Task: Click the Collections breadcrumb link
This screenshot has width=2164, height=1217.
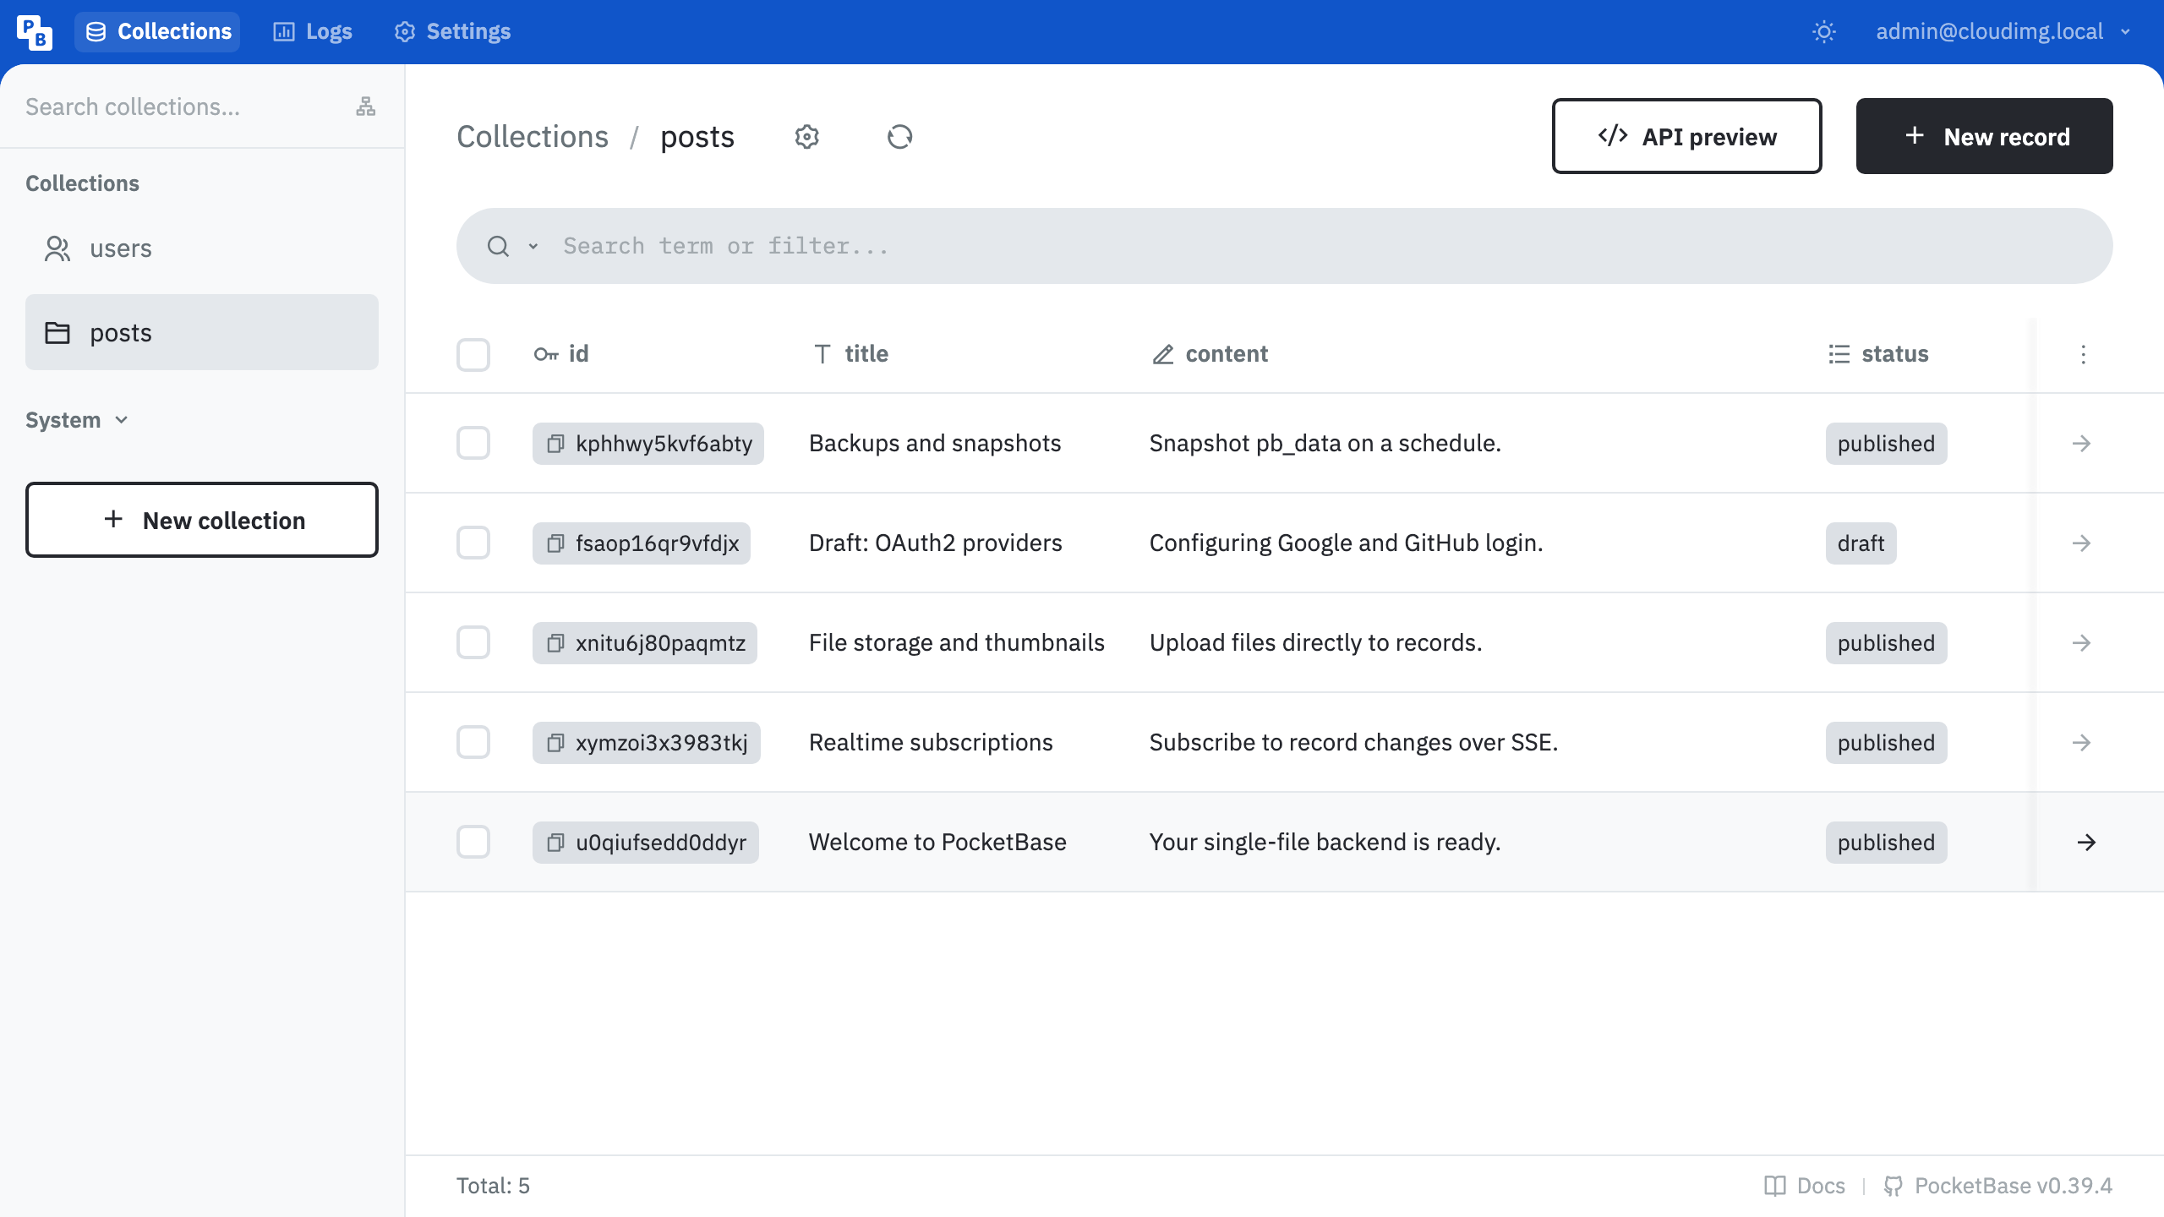Action: pos(533,137)
